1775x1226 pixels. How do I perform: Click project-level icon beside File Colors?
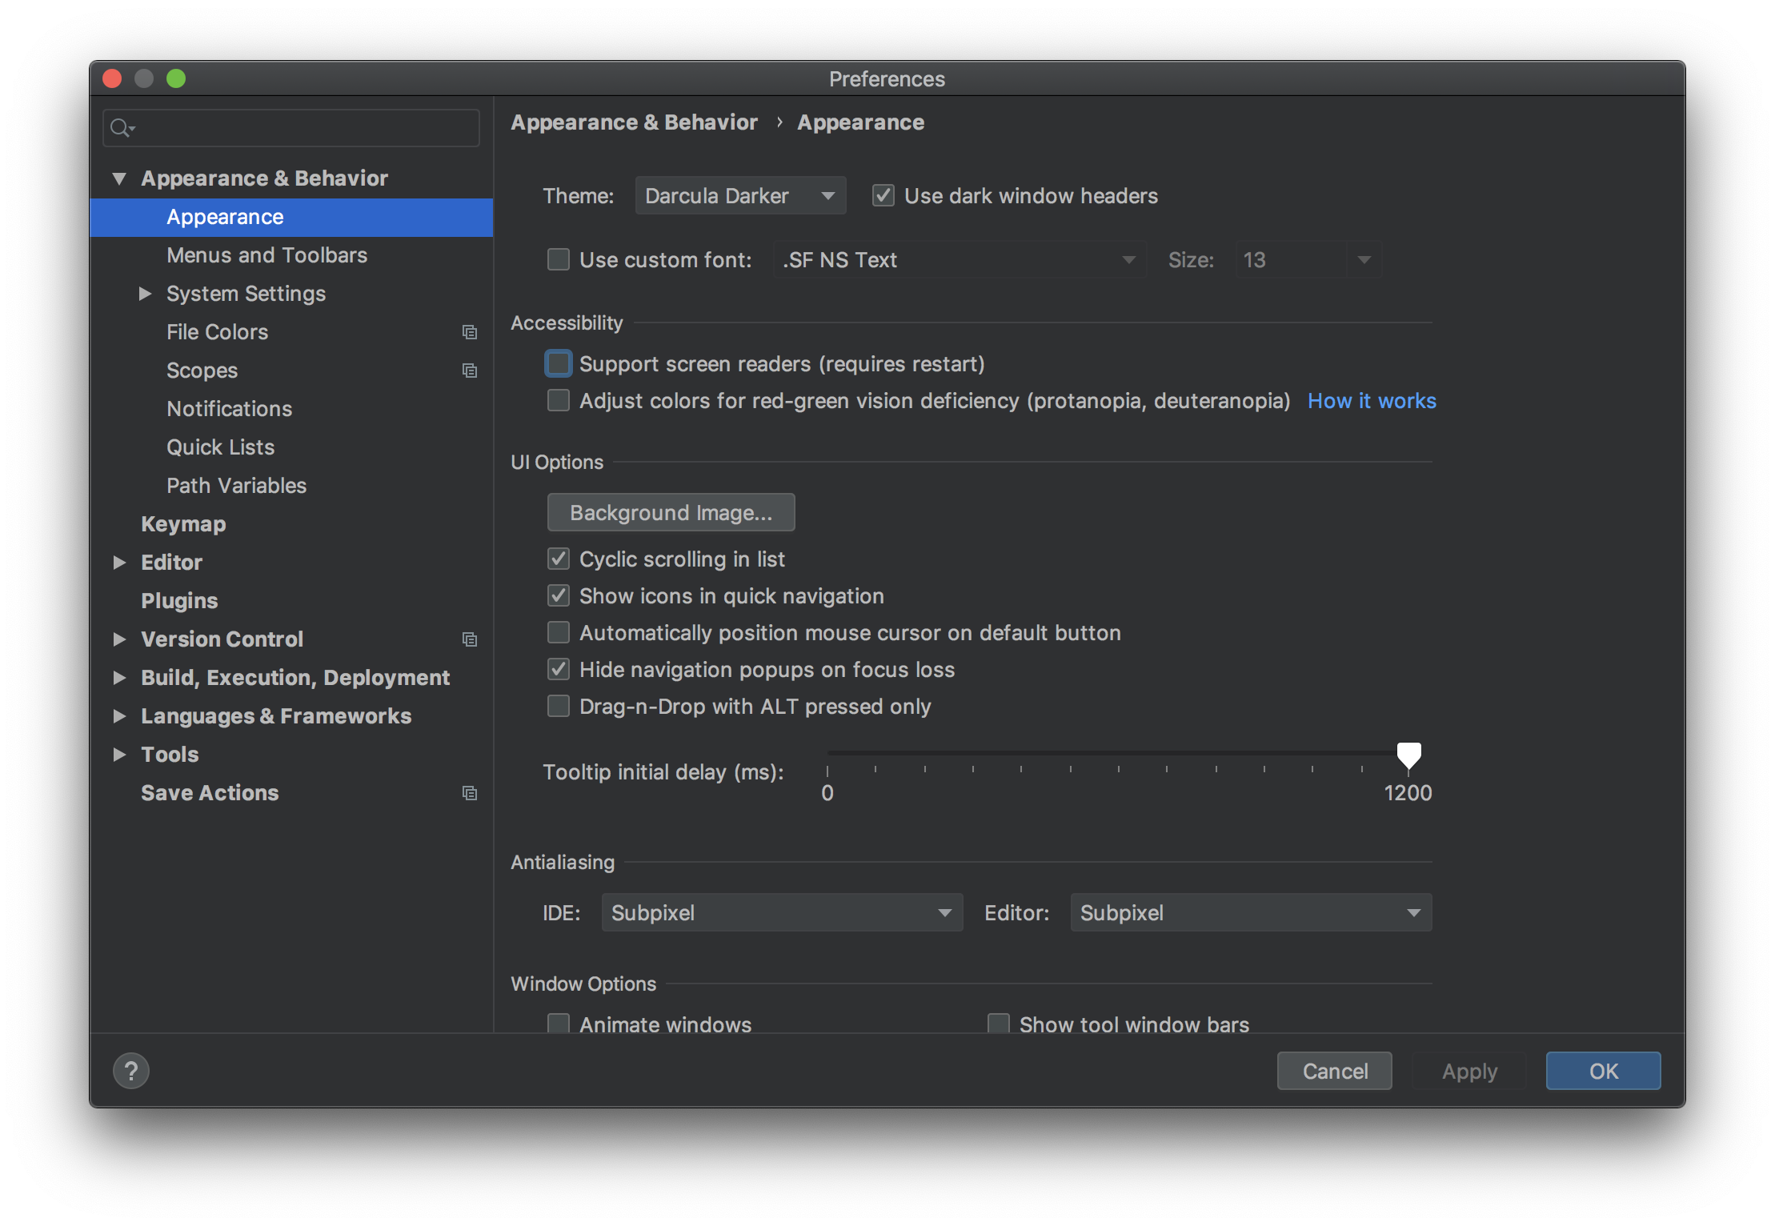(x=470, y=332)
